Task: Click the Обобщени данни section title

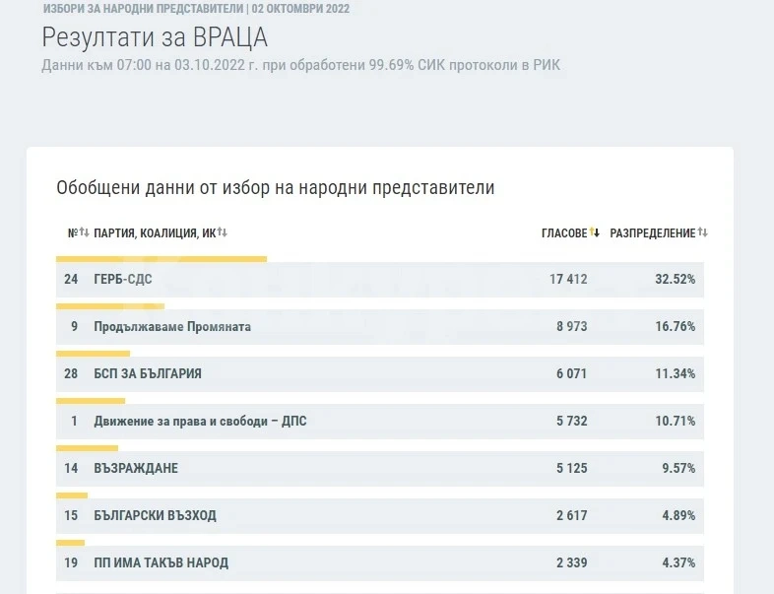Action: pyautogui.click(x=276, y=188)
